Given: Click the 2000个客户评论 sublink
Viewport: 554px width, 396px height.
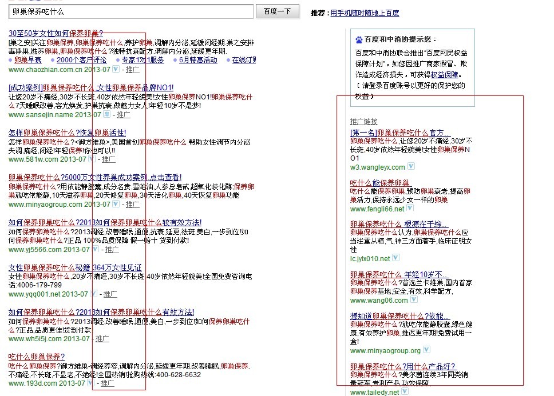Looking at the screenshot, I should point(82,60).
